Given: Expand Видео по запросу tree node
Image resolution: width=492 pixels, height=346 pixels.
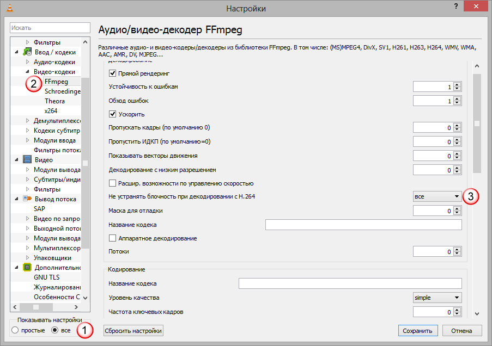Looking at the screenshot, I should click(x=27, y=219).
